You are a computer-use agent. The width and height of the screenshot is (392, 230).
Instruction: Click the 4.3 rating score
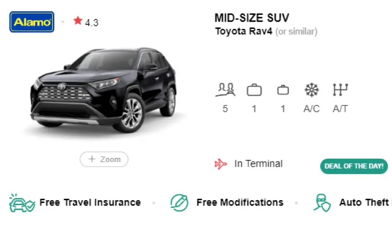(x=92, y=23)
